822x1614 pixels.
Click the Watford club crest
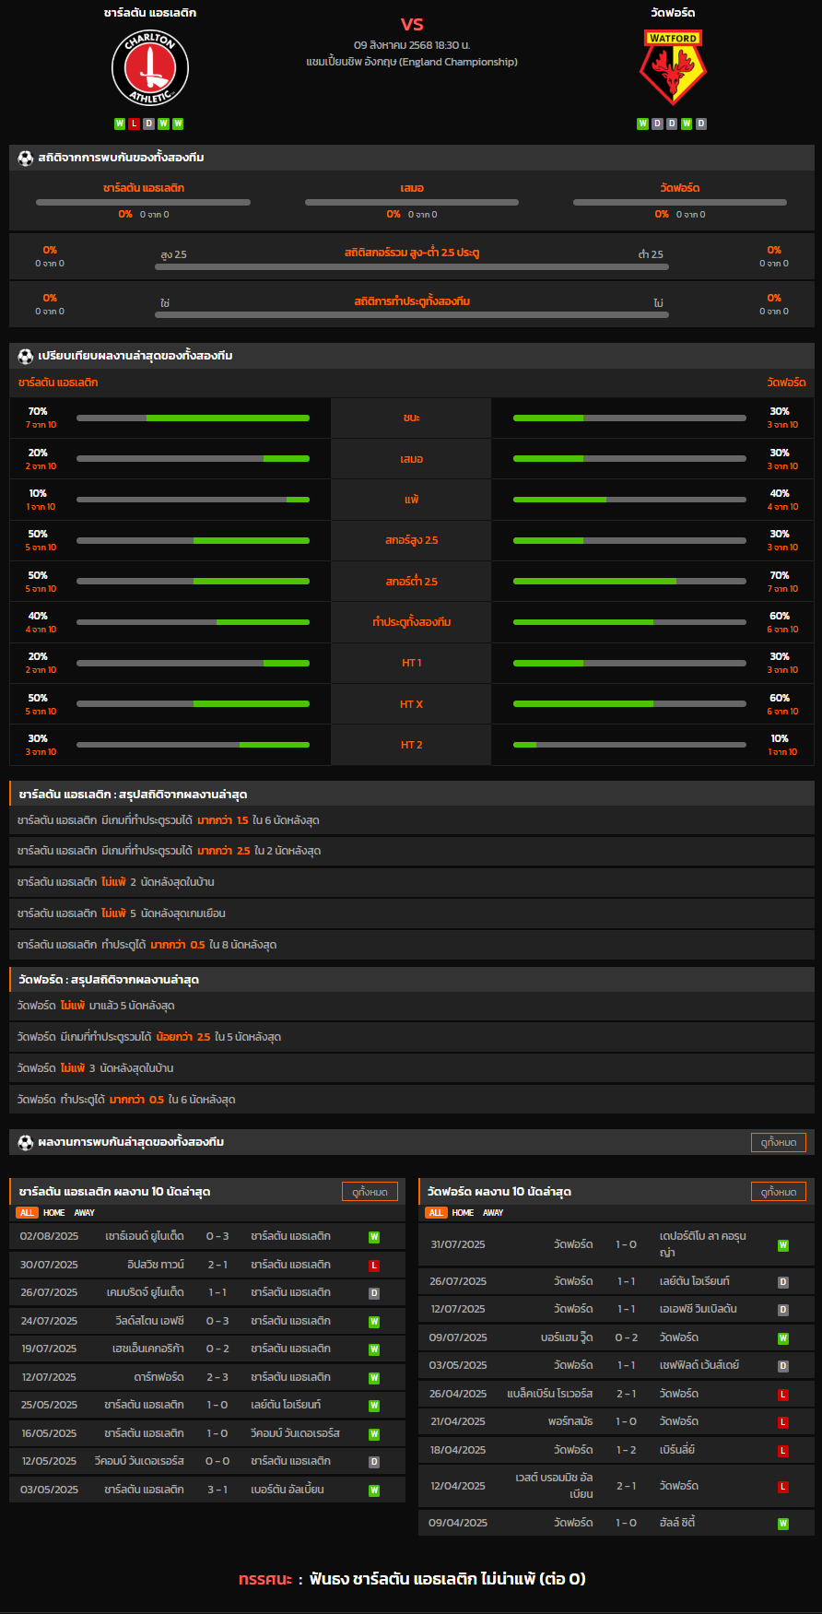(x=673, y=67)
